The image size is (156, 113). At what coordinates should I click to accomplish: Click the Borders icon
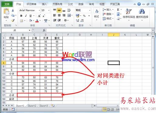[22, 21]
